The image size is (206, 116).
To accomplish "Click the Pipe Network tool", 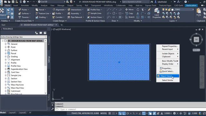I will coord(76,17).
